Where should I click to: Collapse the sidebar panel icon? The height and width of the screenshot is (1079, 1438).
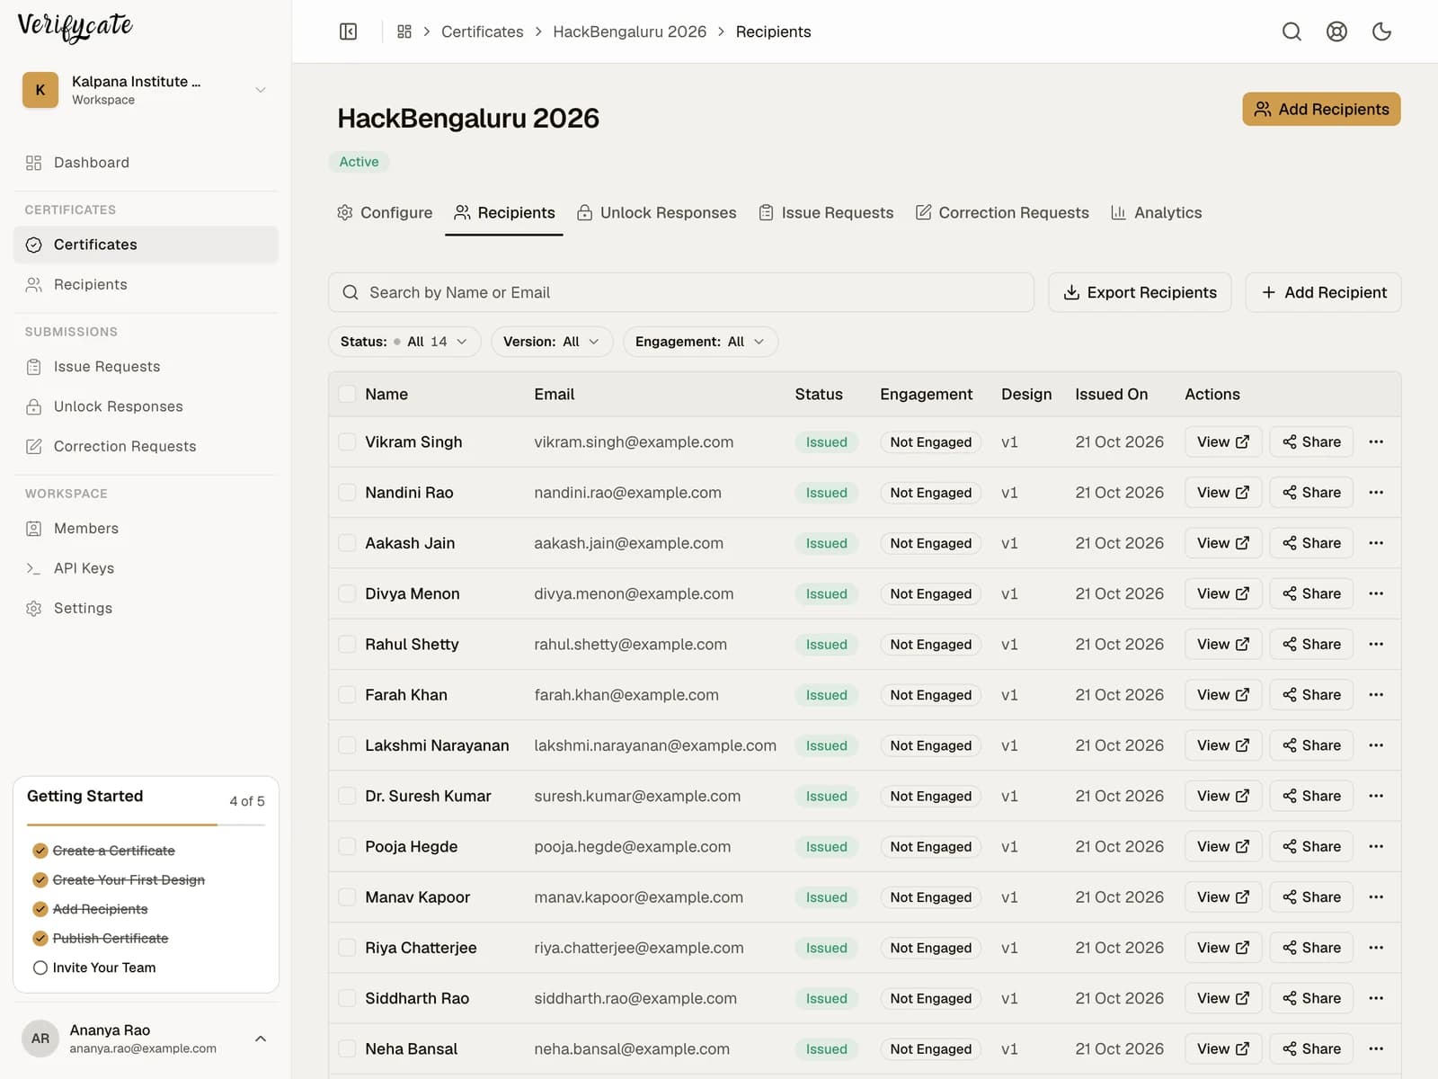[349, 31]
